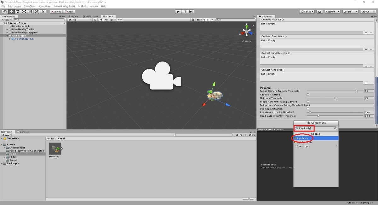Expand MixedRealityToolkit object in Hierarchy
The height and width of the screenshot is (205, 378).
point(7,29)
